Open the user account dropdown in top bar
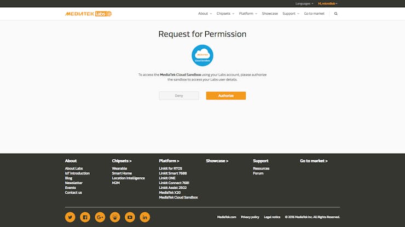This screenshot has height=227, width=405. [x=327, y=4]
